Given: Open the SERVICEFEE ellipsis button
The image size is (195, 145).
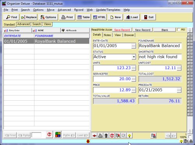Looking at the screenshot, I should (x=133, y=79).
